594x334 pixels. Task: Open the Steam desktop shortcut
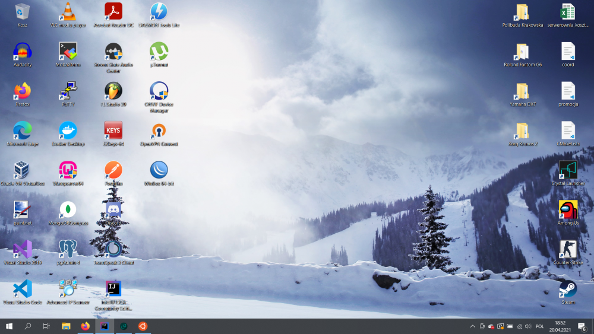click(568, 289)
